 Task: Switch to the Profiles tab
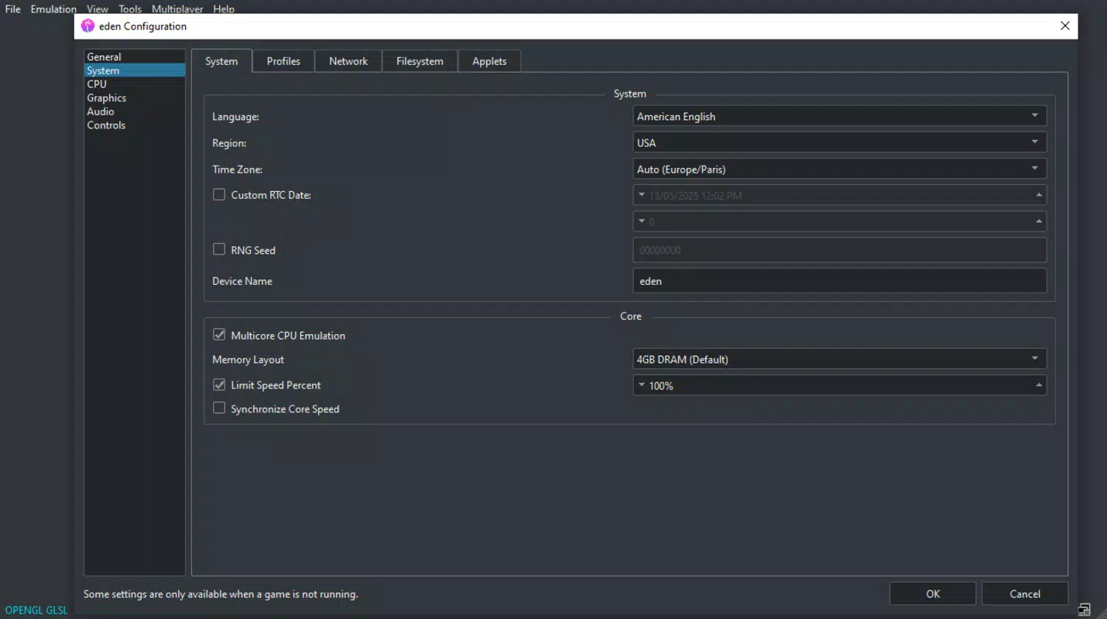point(283,61)
